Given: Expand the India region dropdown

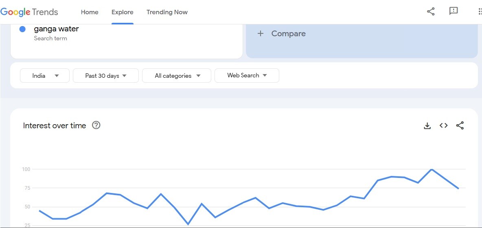Looking at the screenshot, I should click(x=45, y=76).
